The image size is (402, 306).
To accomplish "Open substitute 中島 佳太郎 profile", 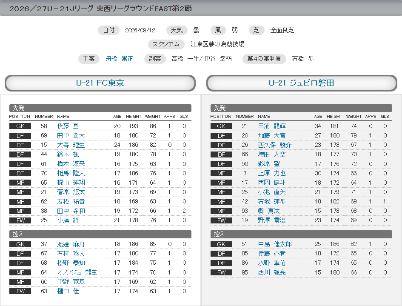I will (x=275, y=244).
